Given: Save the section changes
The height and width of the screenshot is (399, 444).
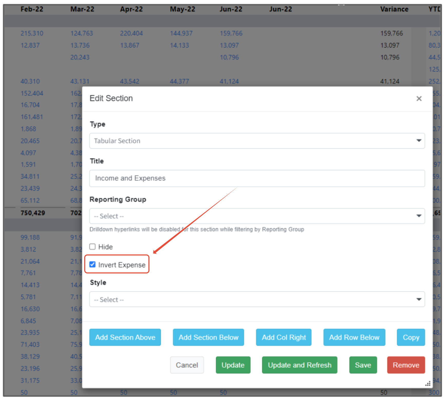Looking at the screenshot, I should point(363,365).
